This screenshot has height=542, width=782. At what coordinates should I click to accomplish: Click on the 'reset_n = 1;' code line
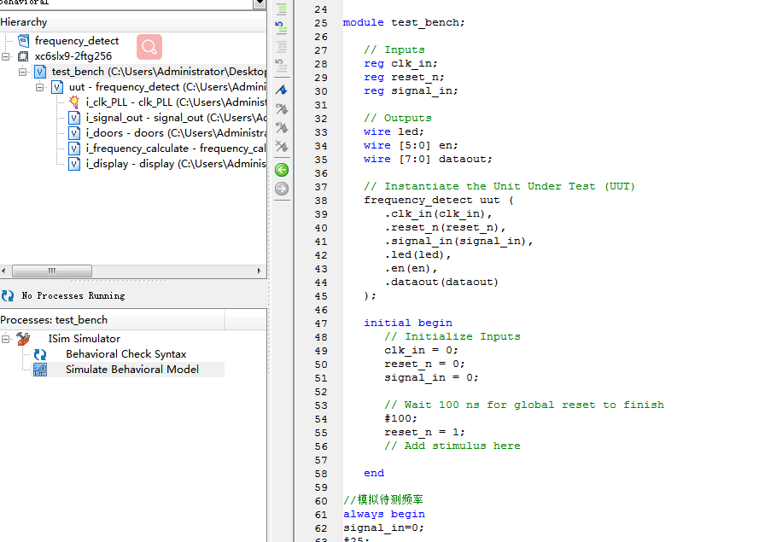tap(424, 432)
